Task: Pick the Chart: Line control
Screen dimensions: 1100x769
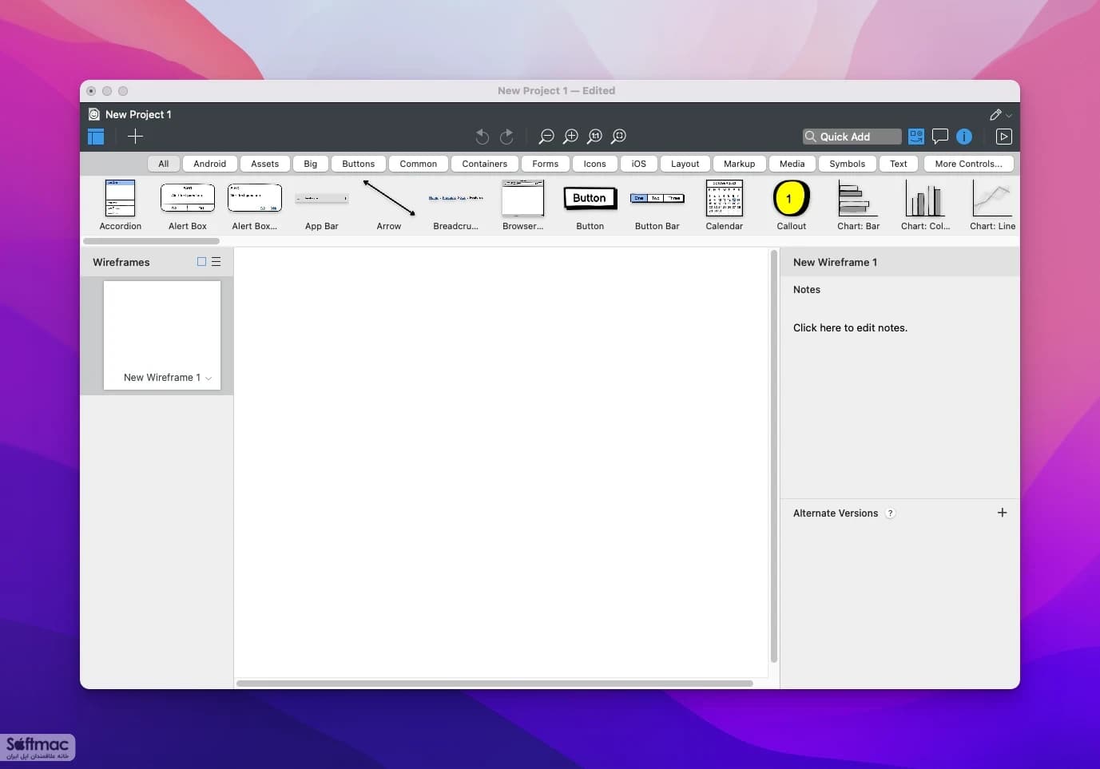Action: click(993, 205)
